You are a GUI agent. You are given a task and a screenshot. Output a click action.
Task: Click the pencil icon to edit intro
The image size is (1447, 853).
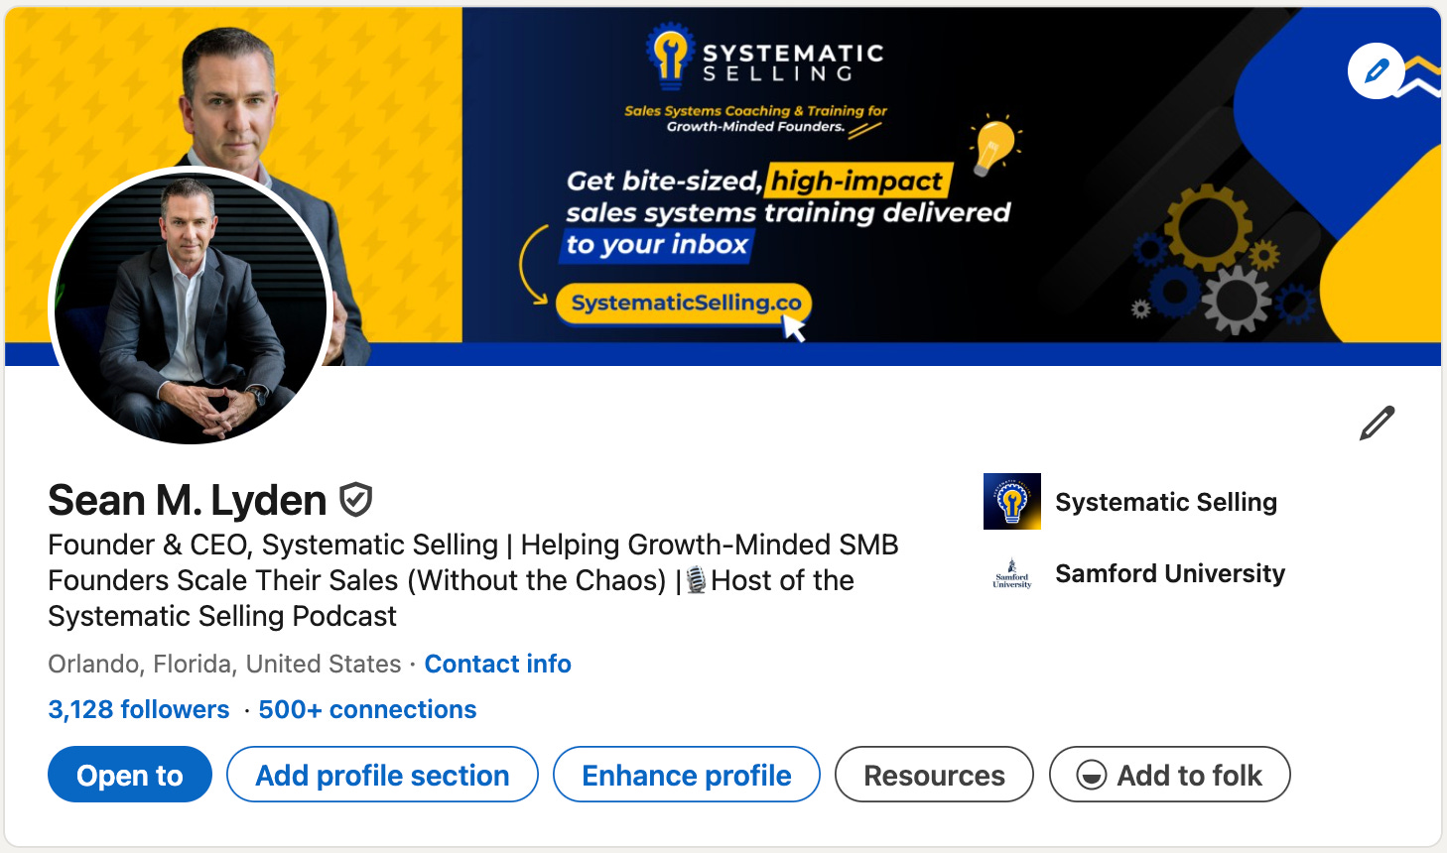click(x=1377, y=424)
